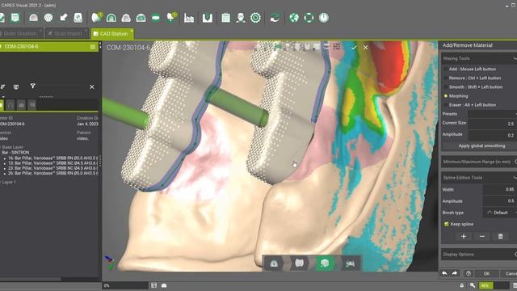517x291 pixels.
Task: Click the Current Size value field
Action: pyautogui.click(x=492, y=124)
